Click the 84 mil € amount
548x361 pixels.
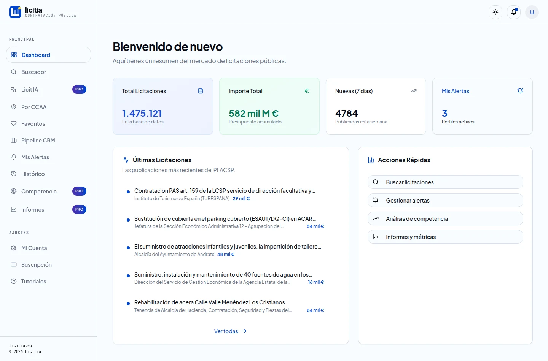[x=315, y=226]
